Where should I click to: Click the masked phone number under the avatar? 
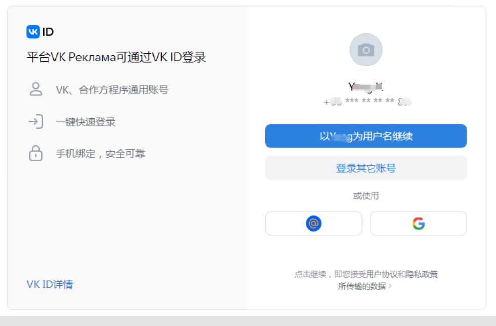pyautogui.click(x=368, y=102)
